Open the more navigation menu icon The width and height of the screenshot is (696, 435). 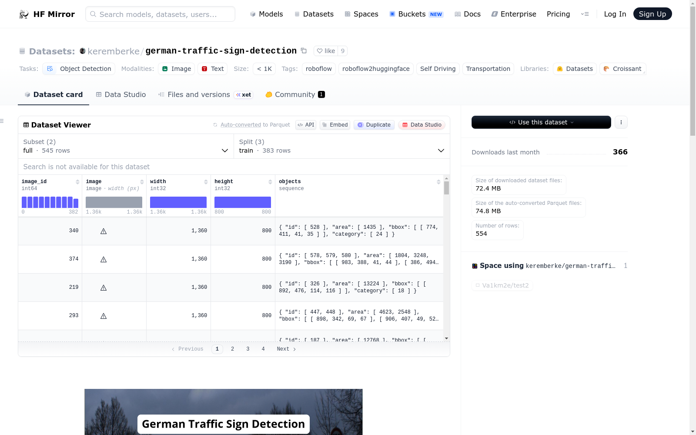[x=585, y=14]
